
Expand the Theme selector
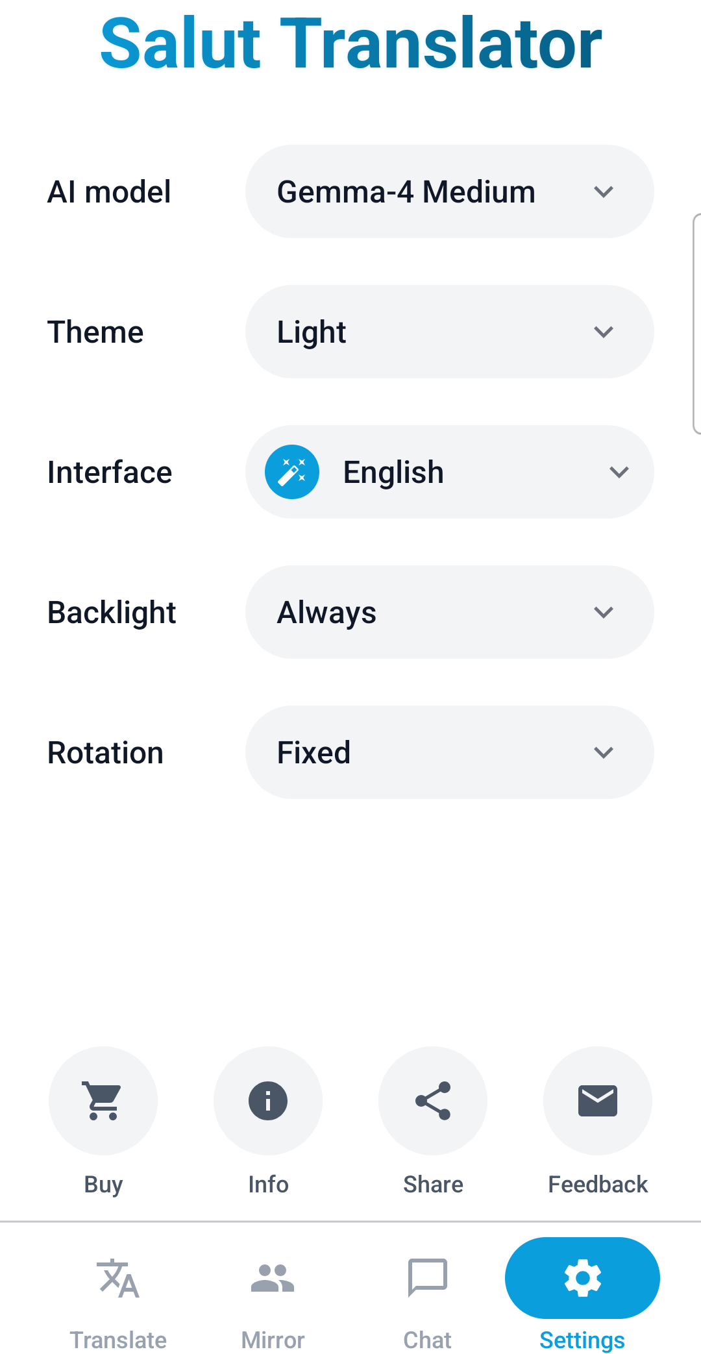tap(449, 331)
